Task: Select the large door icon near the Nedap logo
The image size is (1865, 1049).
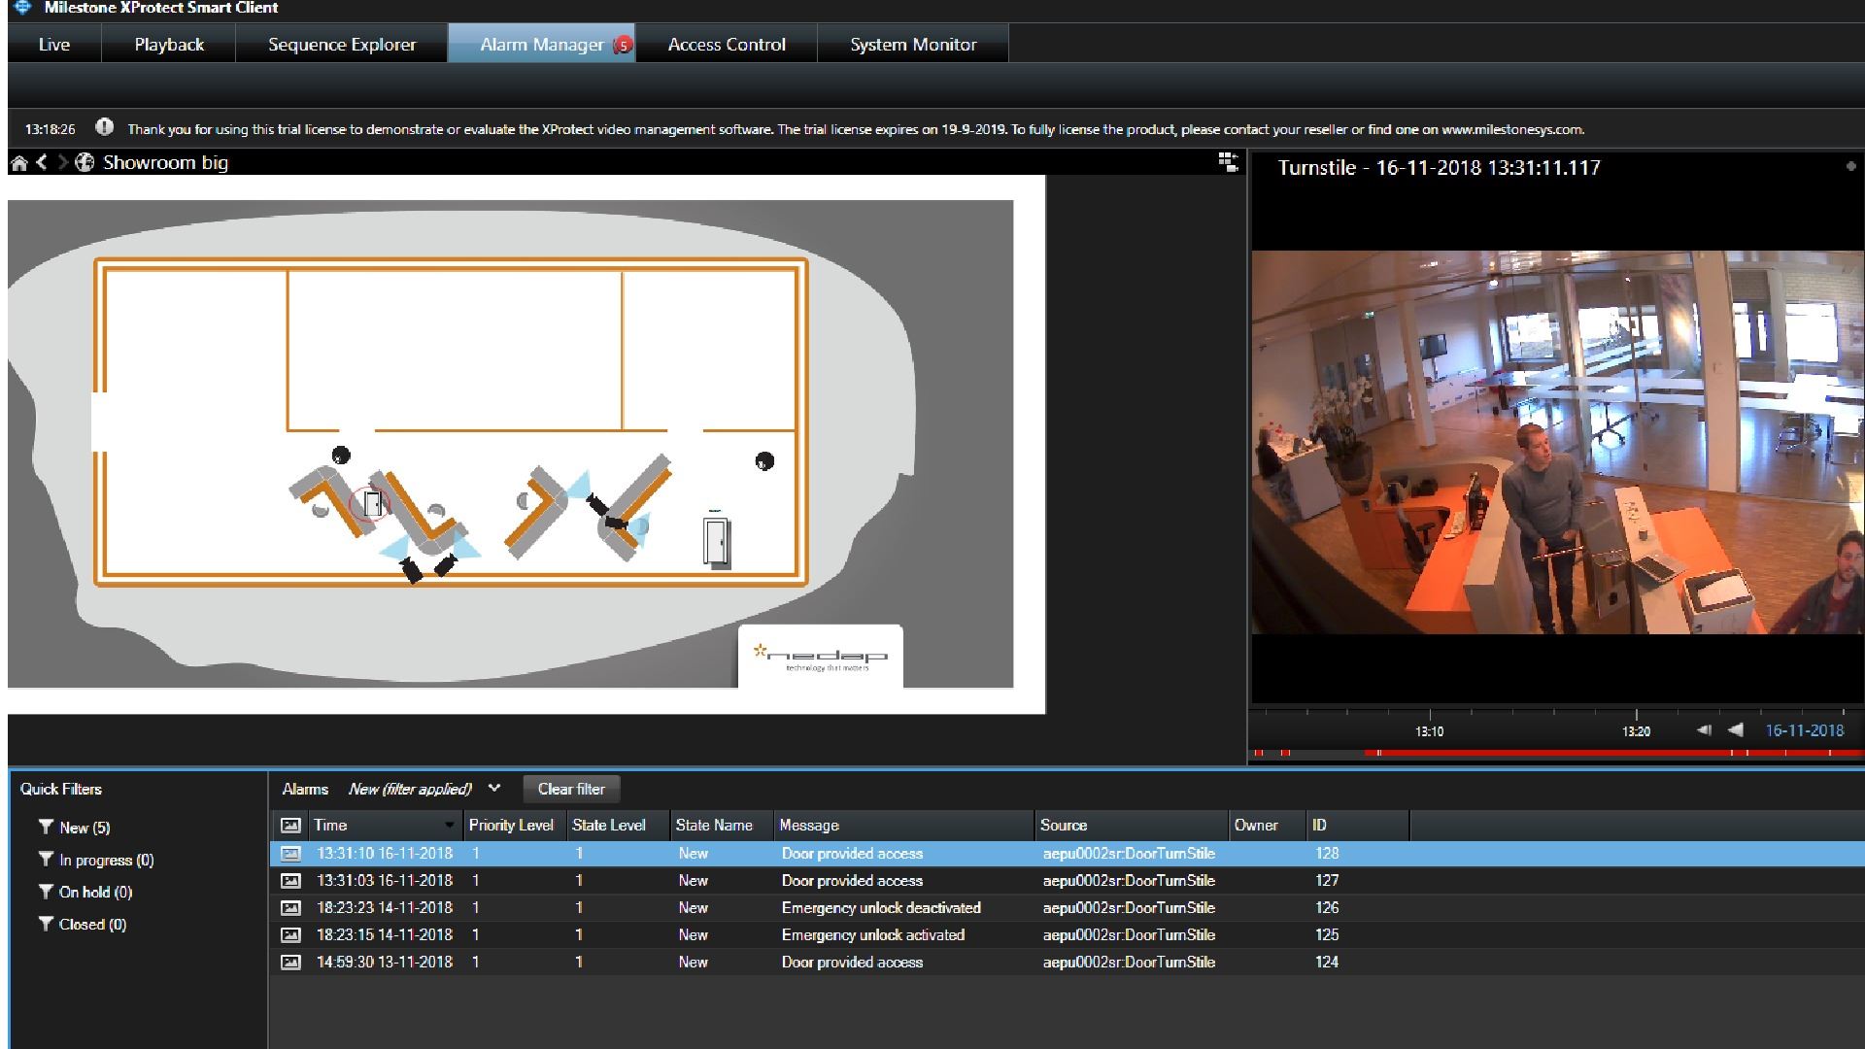Action: tap(716, 542)
